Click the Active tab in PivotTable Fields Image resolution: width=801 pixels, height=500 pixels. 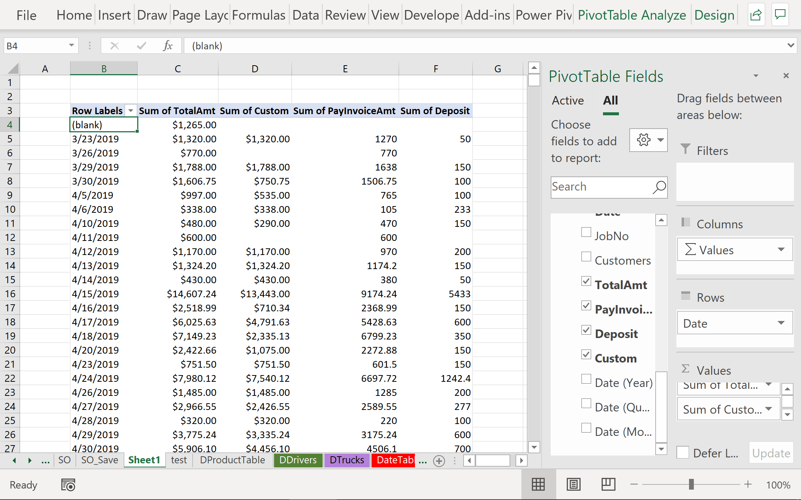click(568, 100)
